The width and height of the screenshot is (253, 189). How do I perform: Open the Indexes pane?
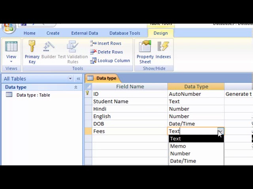point(163,50)
